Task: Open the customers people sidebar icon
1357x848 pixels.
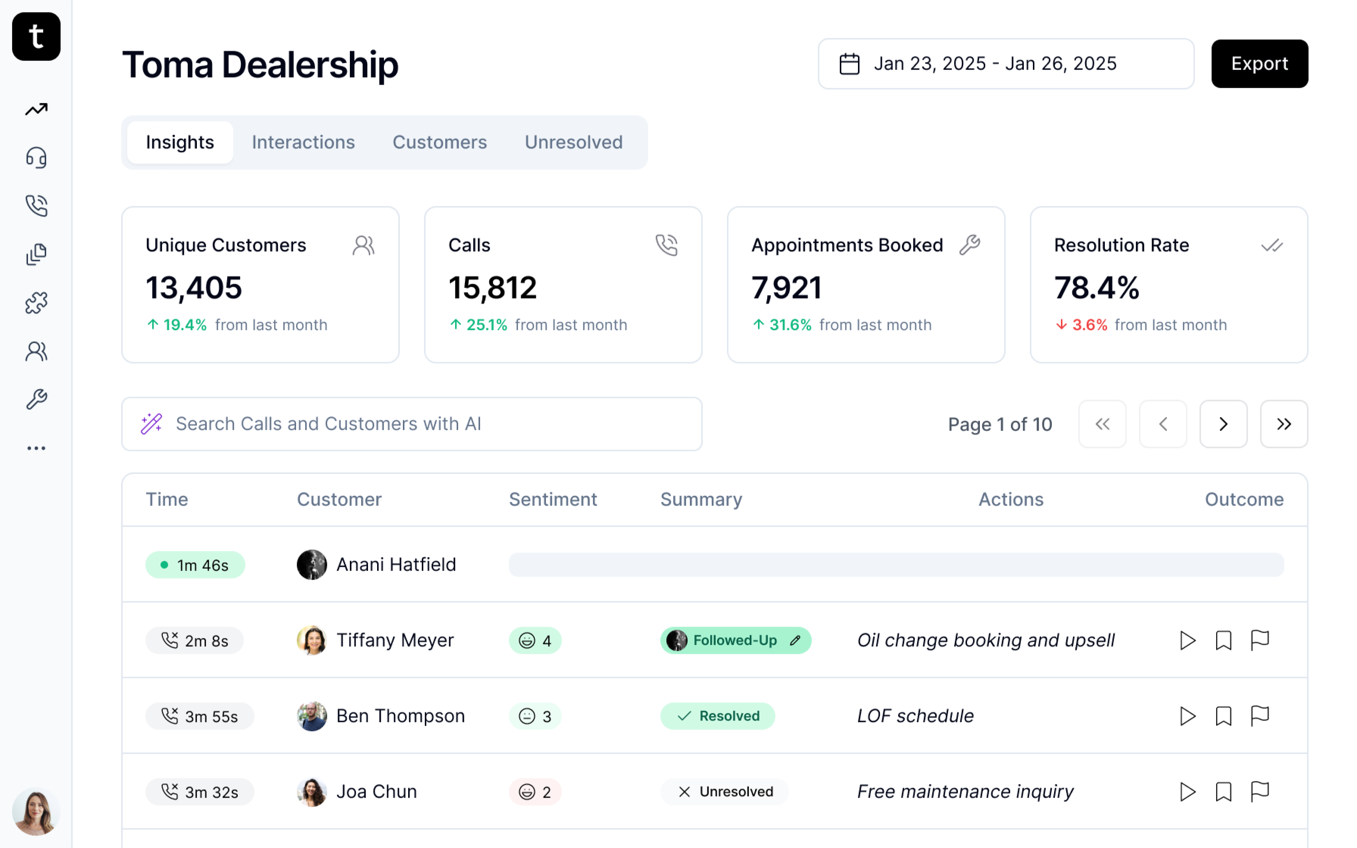Action: tap(36, 351)
